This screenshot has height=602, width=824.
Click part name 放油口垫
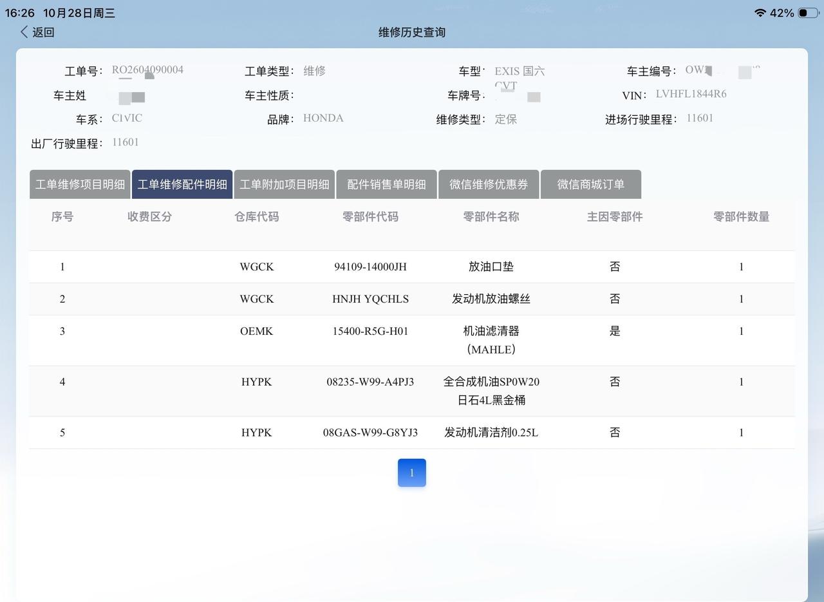491,267
